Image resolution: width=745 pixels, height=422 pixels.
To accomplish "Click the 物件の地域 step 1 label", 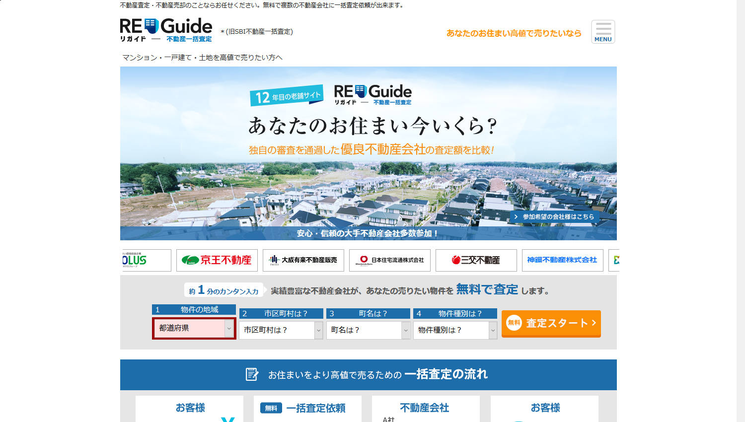I will pyautogui.click(x=194, y=310).
